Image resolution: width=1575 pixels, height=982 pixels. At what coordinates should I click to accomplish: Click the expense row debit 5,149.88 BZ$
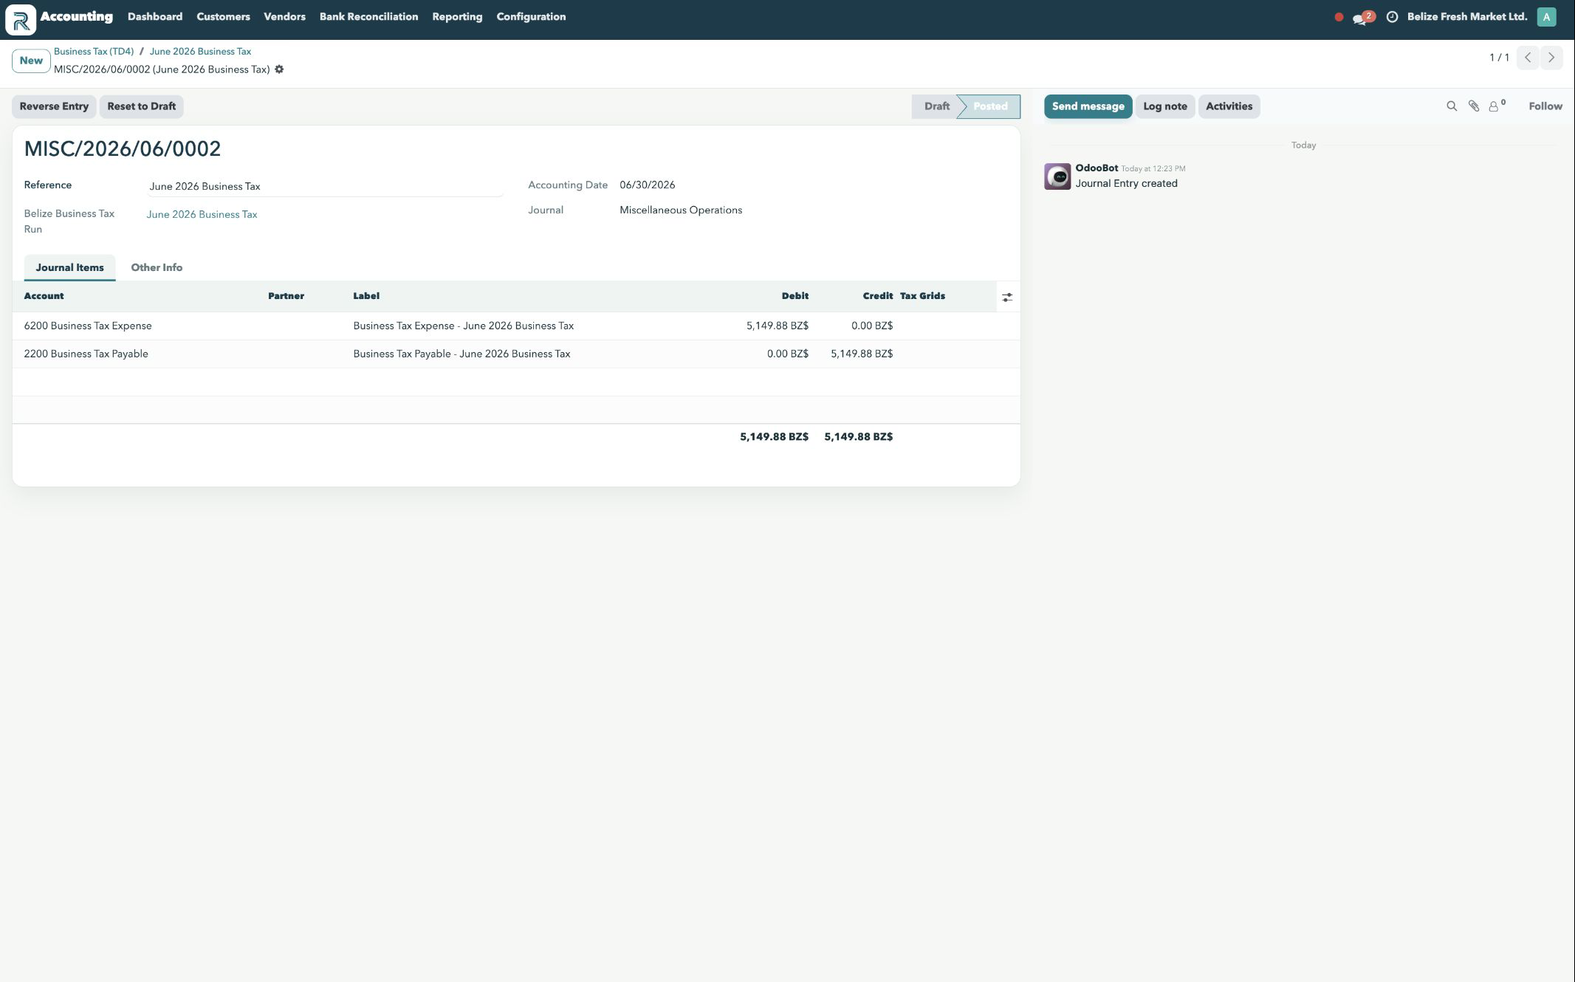click(778, 326)
